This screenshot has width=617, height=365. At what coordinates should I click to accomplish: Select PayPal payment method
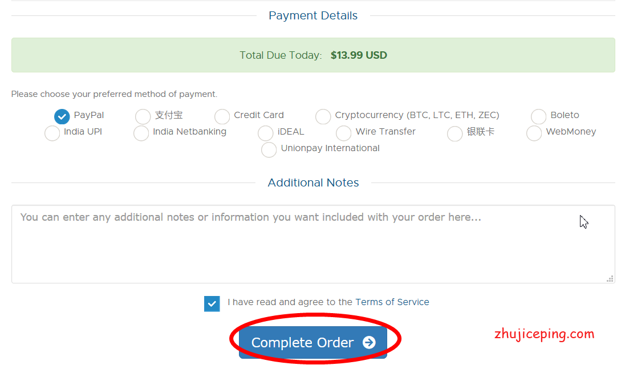(x=62, y=116)
